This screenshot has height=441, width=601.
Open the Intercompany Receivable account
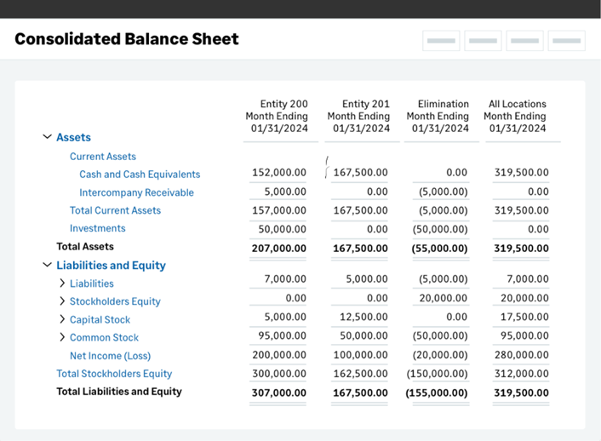click(136, 192)
